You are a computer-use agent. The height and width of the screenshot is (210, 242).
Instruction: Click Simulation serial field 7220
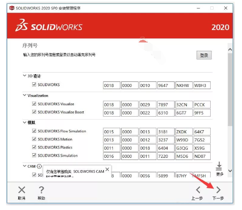tap(166, 156)
